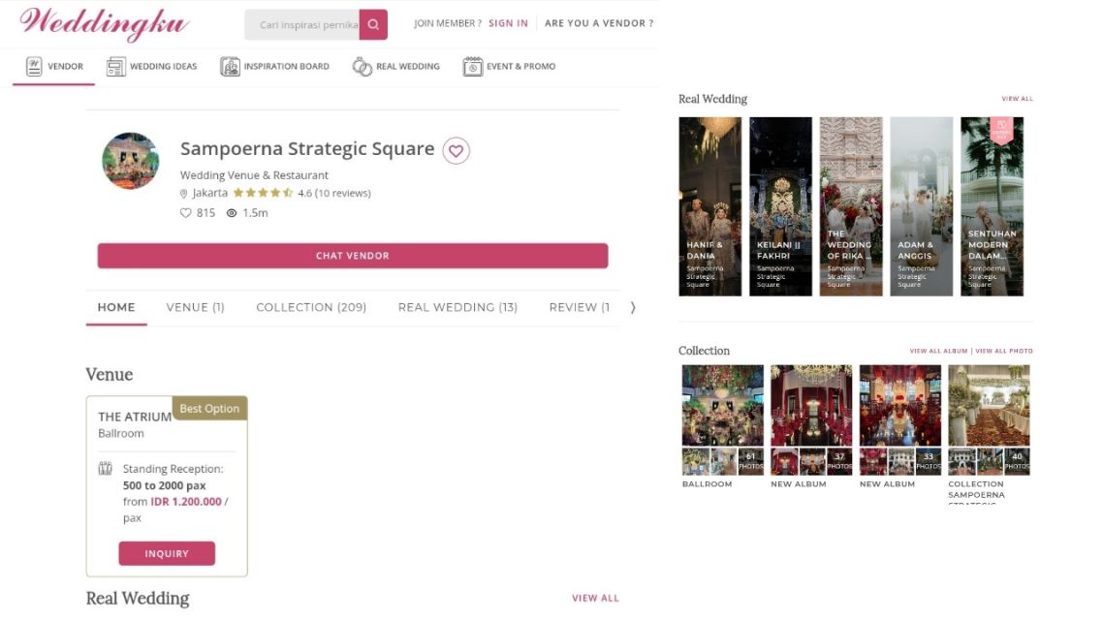The image size is (1103, 620).
Task: Click the (10 reviews) text
Action: click(342, 193)
